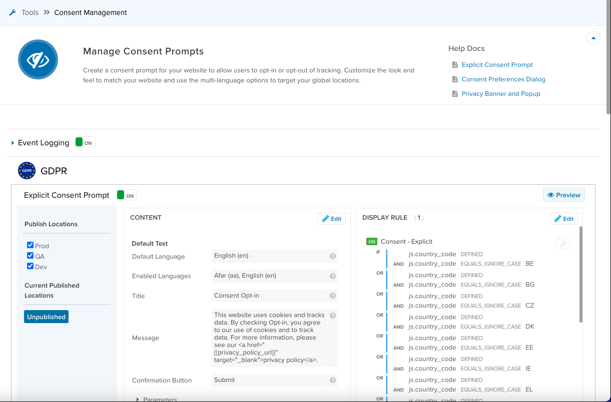Go to Tools in breadcrumb

30,12
